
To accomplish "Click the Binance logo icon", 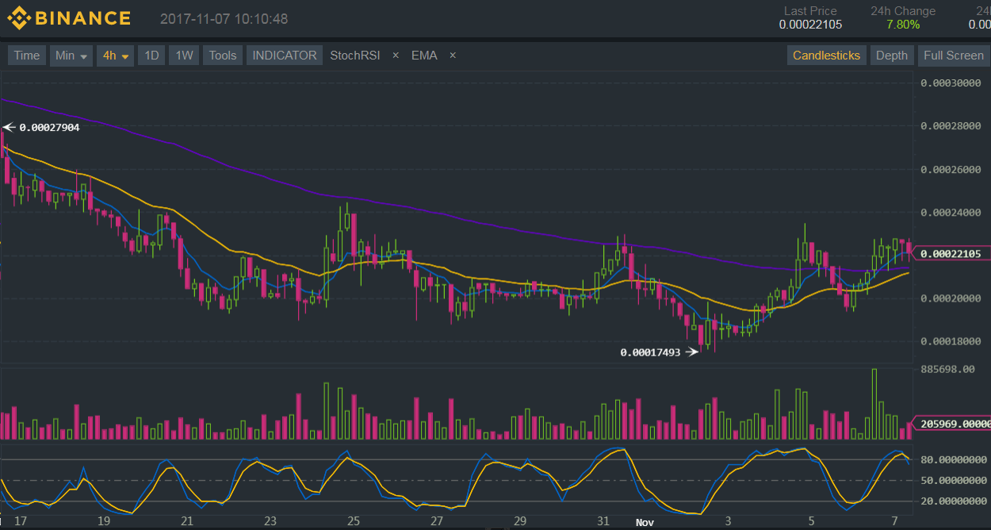I will pyautogui.click(x=19, y=18).
